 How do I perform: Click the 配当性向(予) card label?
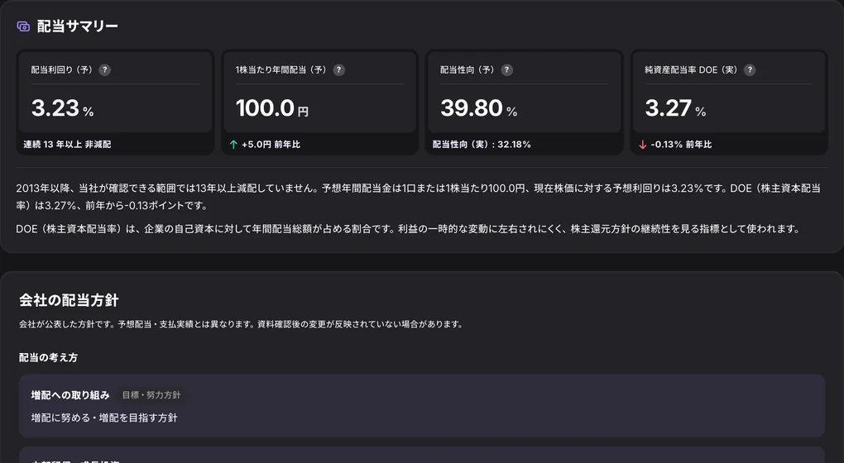point(468,70)
